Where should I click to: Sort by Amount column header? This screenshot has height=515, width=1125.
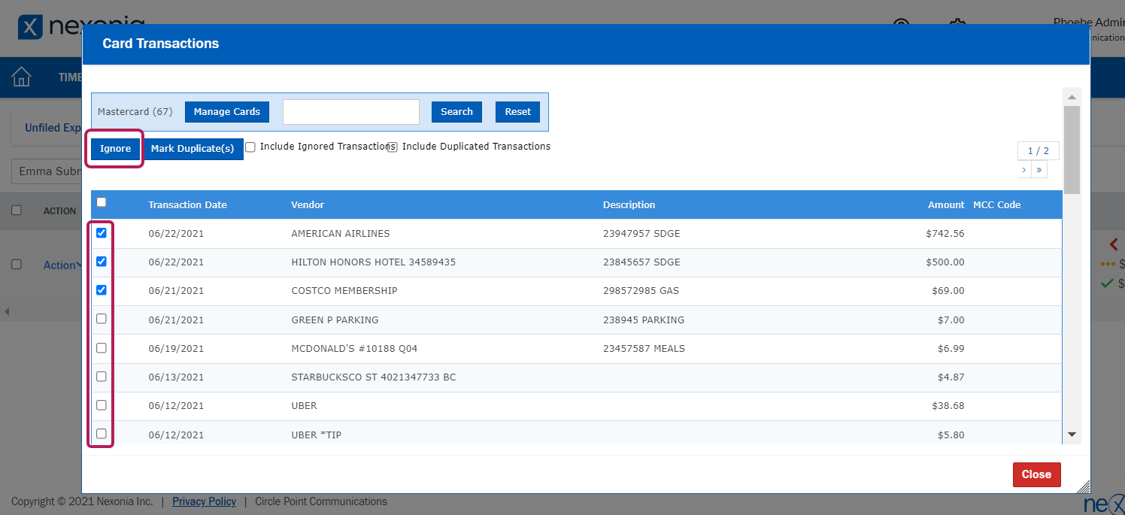pyautogui.click(x=946, y=204)
